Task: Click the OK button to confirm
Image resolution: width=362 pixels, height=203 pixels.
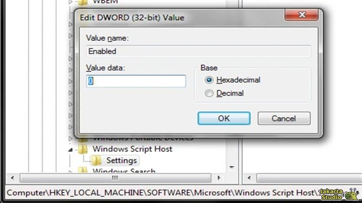Action: click(224, 118)
